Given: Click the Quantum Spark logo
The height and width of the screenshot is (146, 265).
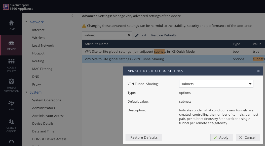Looking at the screenshot, I should tap(6, 6).
